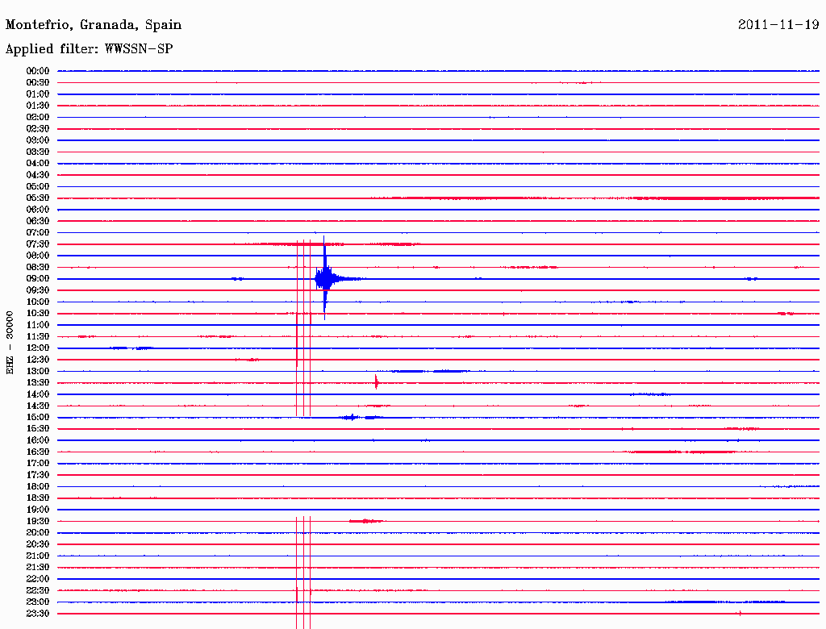Click the 03:00 time label
This screenshot has width=826, height=629.
[x=38, y=140]
